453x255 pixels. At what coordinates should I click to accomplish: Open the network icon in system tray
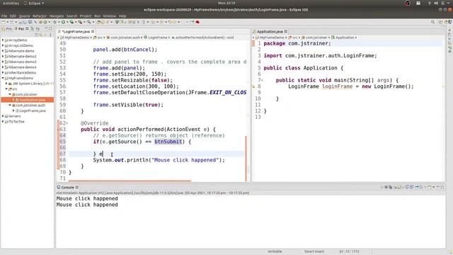point(430,3)
